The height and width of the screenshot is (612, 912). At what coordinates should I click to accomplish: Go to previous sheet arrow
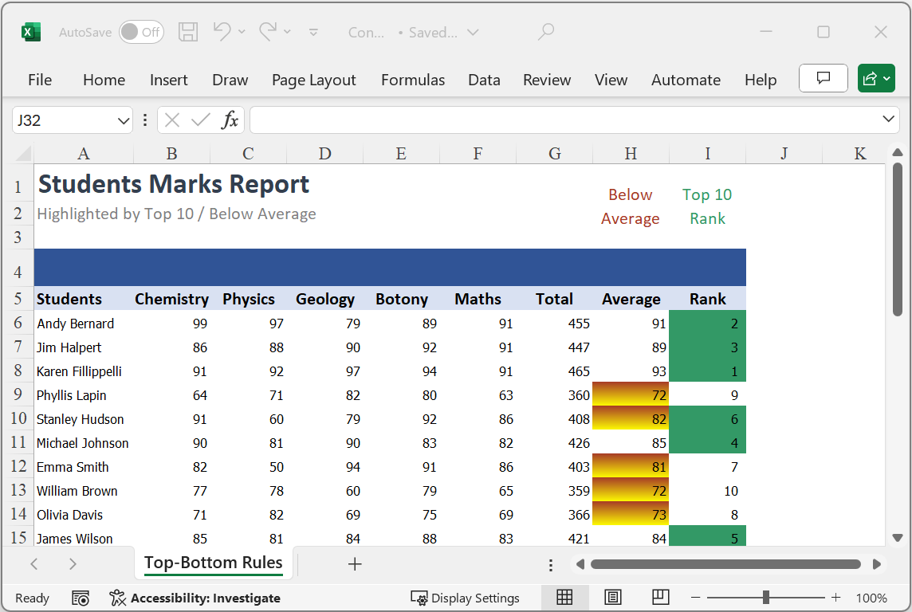(33, 563)
